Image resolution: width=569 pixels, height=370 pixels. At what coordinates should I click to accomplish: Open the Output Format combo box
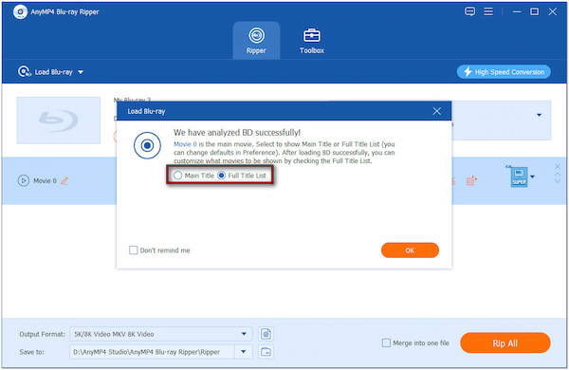[161, 334]
